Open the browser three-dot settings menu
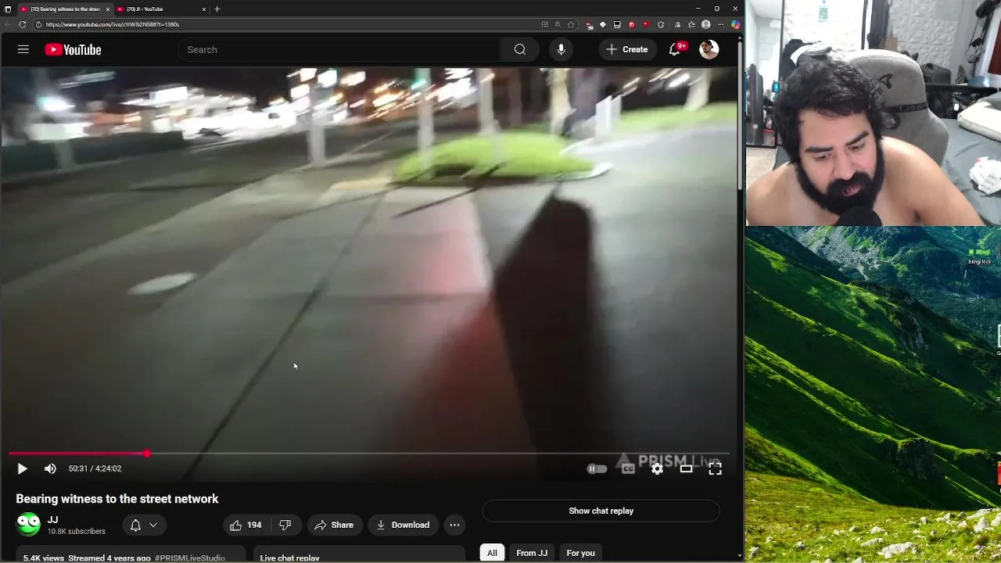 coord(721,24)
